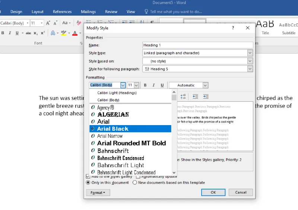Screen dimensions: 298x210
Task: Toggle Add to the Styles gallery checkbox
Action: click(88, 176)
